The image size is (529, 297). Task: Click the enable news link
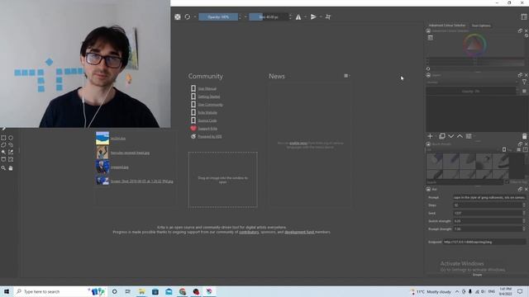pos(298,143)
